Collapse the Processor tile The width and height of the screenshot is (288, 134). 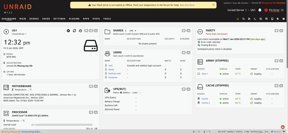96,112
